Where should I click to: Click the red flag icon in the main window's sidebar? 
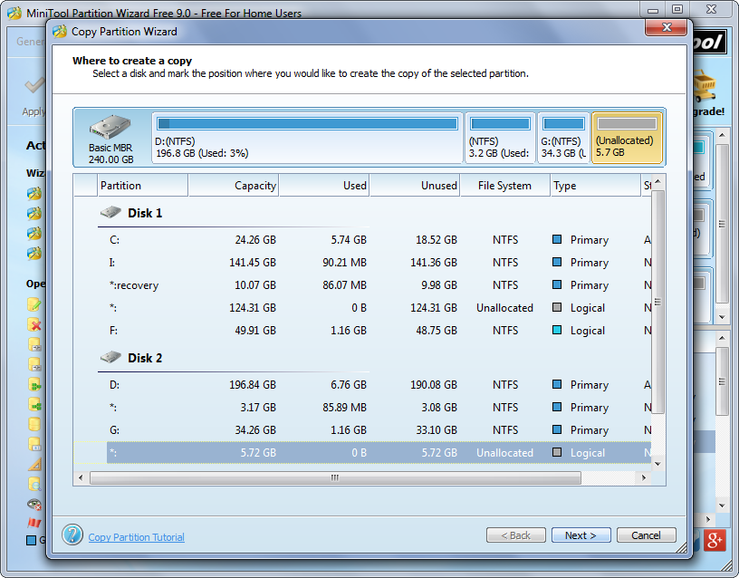coord(34,523)
